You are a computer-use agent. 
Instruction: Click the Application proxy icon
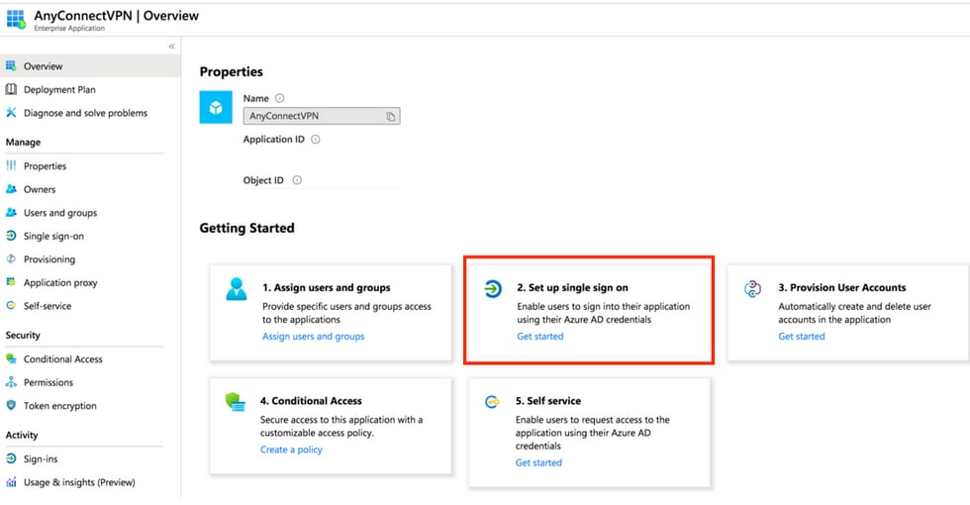pos(11,282)
